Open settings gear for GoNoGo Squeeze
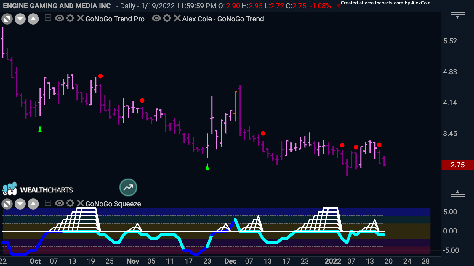This screenshot has width=474, height=266. tap(70, 203)
